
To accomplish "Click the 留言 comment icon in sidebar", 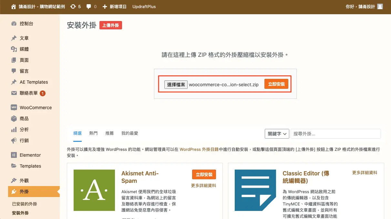I will 14,71.
